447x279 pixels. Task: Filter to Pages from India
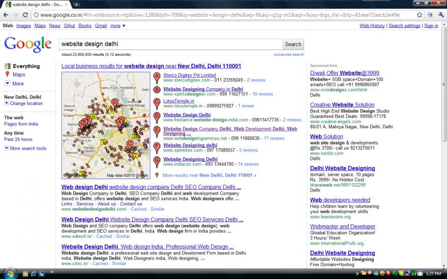[x=21, y=124]
